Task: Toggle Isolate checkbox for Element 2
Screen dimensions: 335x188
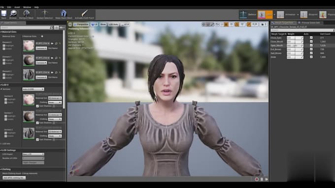Action: (4, 78)
